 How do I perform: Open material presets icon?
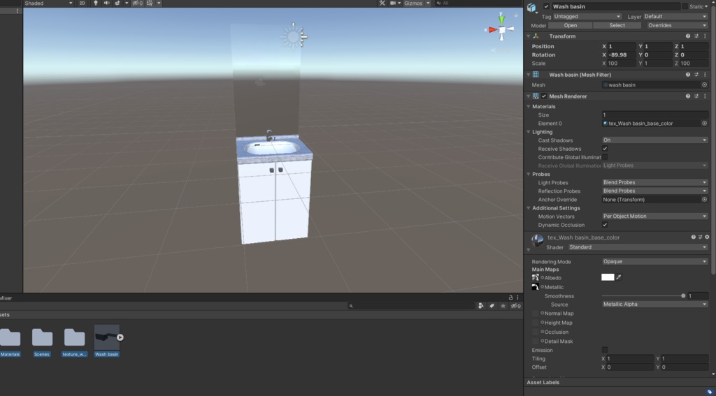700,237
